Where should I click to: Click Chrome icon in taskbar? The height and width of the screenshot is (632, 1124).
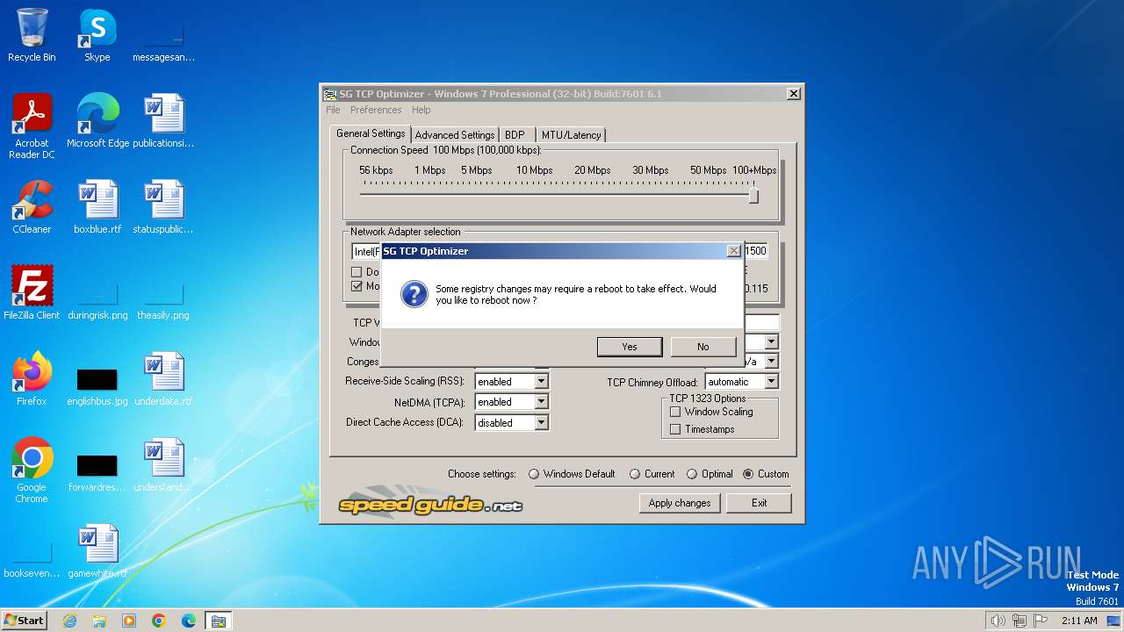pos(159,621)
